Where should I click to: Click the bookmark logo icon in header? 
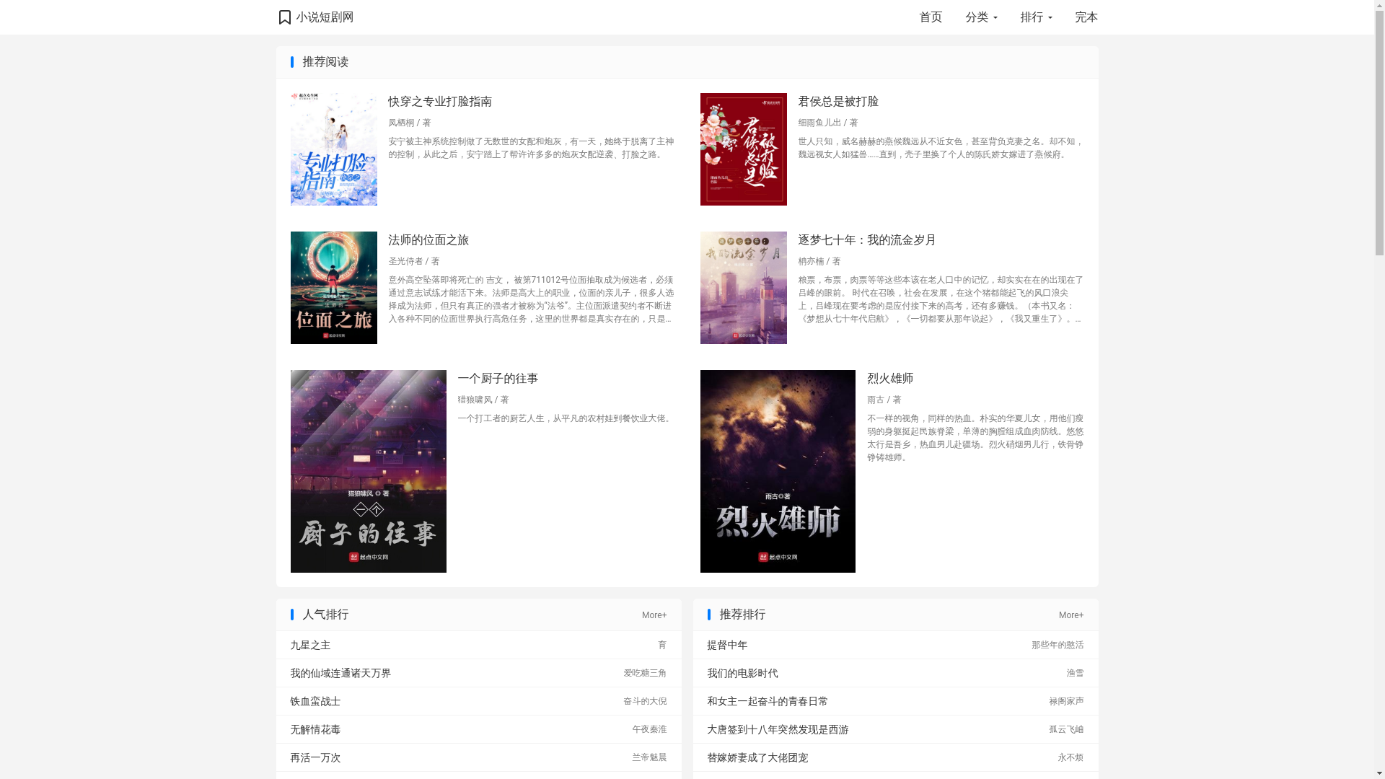(x=285, y=17)
